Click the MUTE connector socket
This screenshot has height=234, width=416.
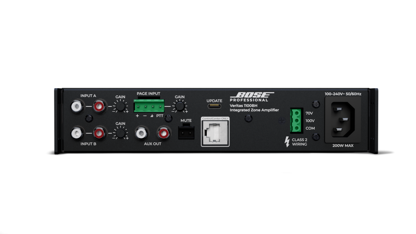186,132
